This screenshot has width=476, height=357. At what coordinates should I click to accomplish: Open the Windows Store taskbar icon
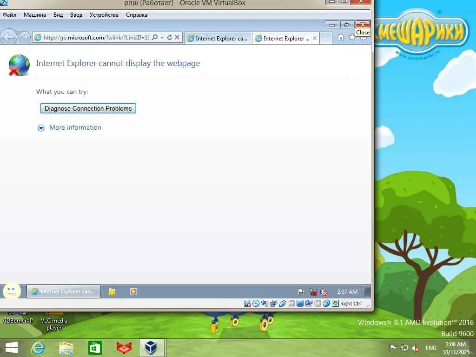pyautogui.click(x=95, y=348)
